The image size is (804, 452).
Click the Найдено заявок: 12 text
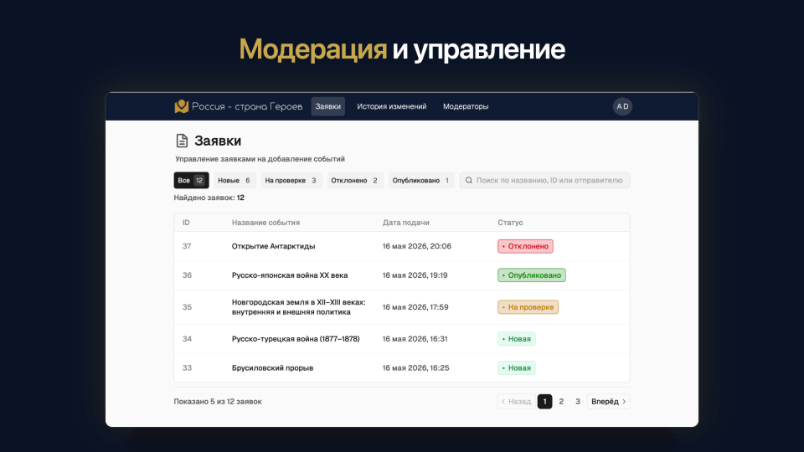209,198
